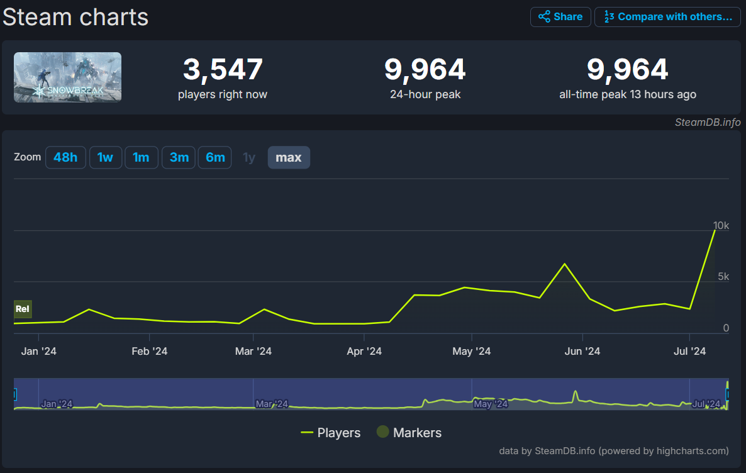Click the Share icon button
This screenshot has height=473, width=746.
point(560,17)
